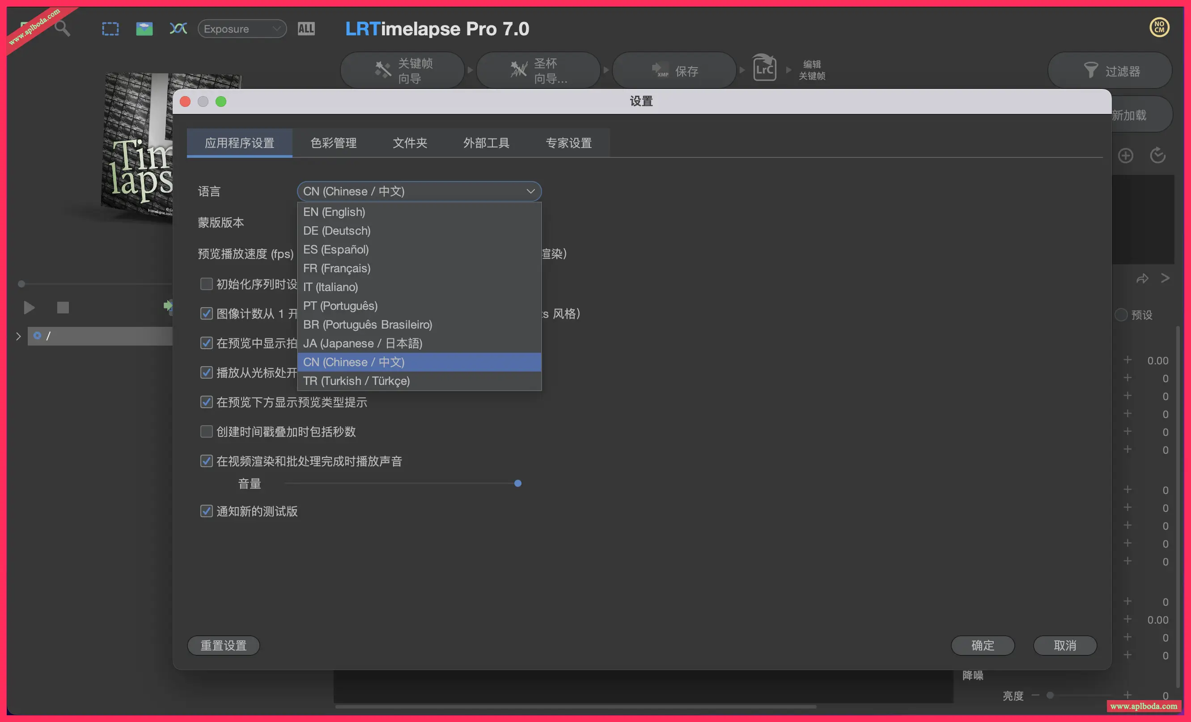Click the circular refresh icon at right
This screenshot has height=722, width=1191.
(x=1157, y=156)
